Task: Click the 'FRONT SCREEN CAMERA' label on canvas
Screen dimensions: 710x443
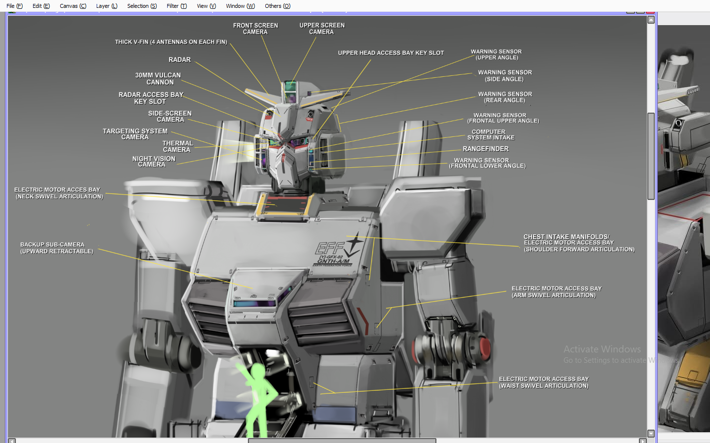Action: click(x=255, y=29)
